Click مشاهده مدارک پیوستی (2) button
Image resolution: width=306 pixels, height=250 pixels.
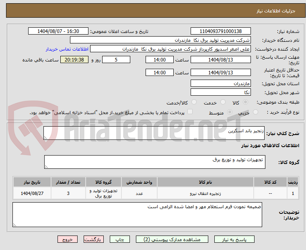[172, 240]
